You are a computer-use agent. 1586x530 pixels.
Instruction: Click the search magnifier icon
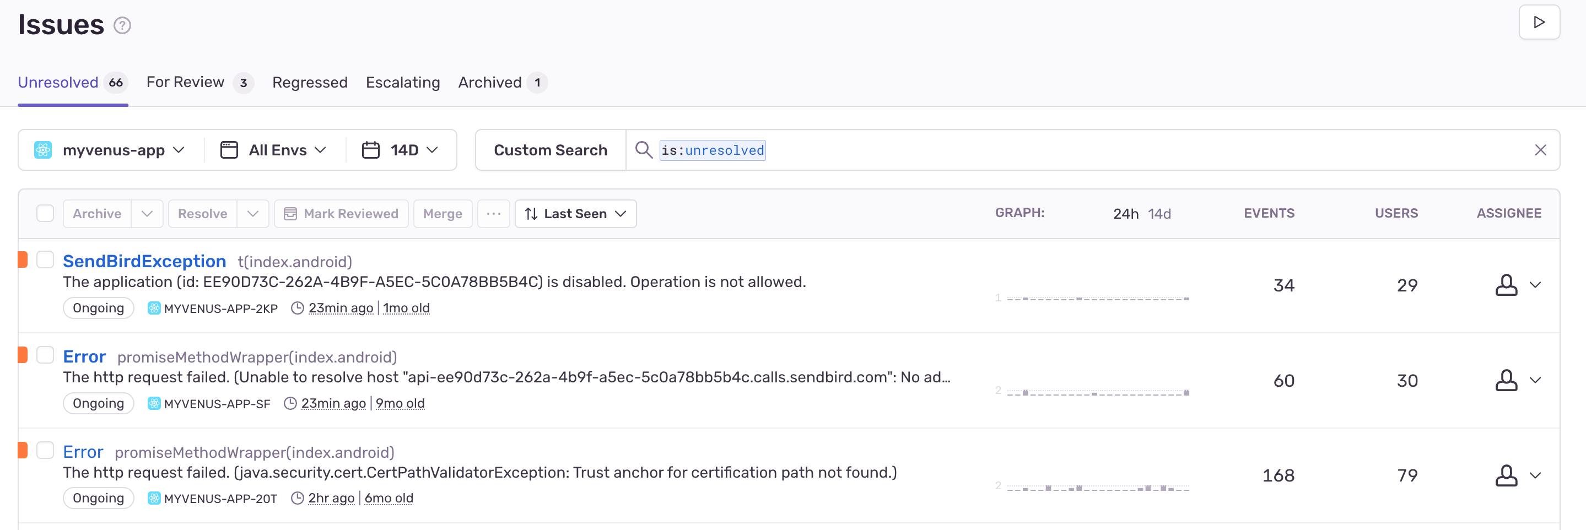(x=644, y=150)
